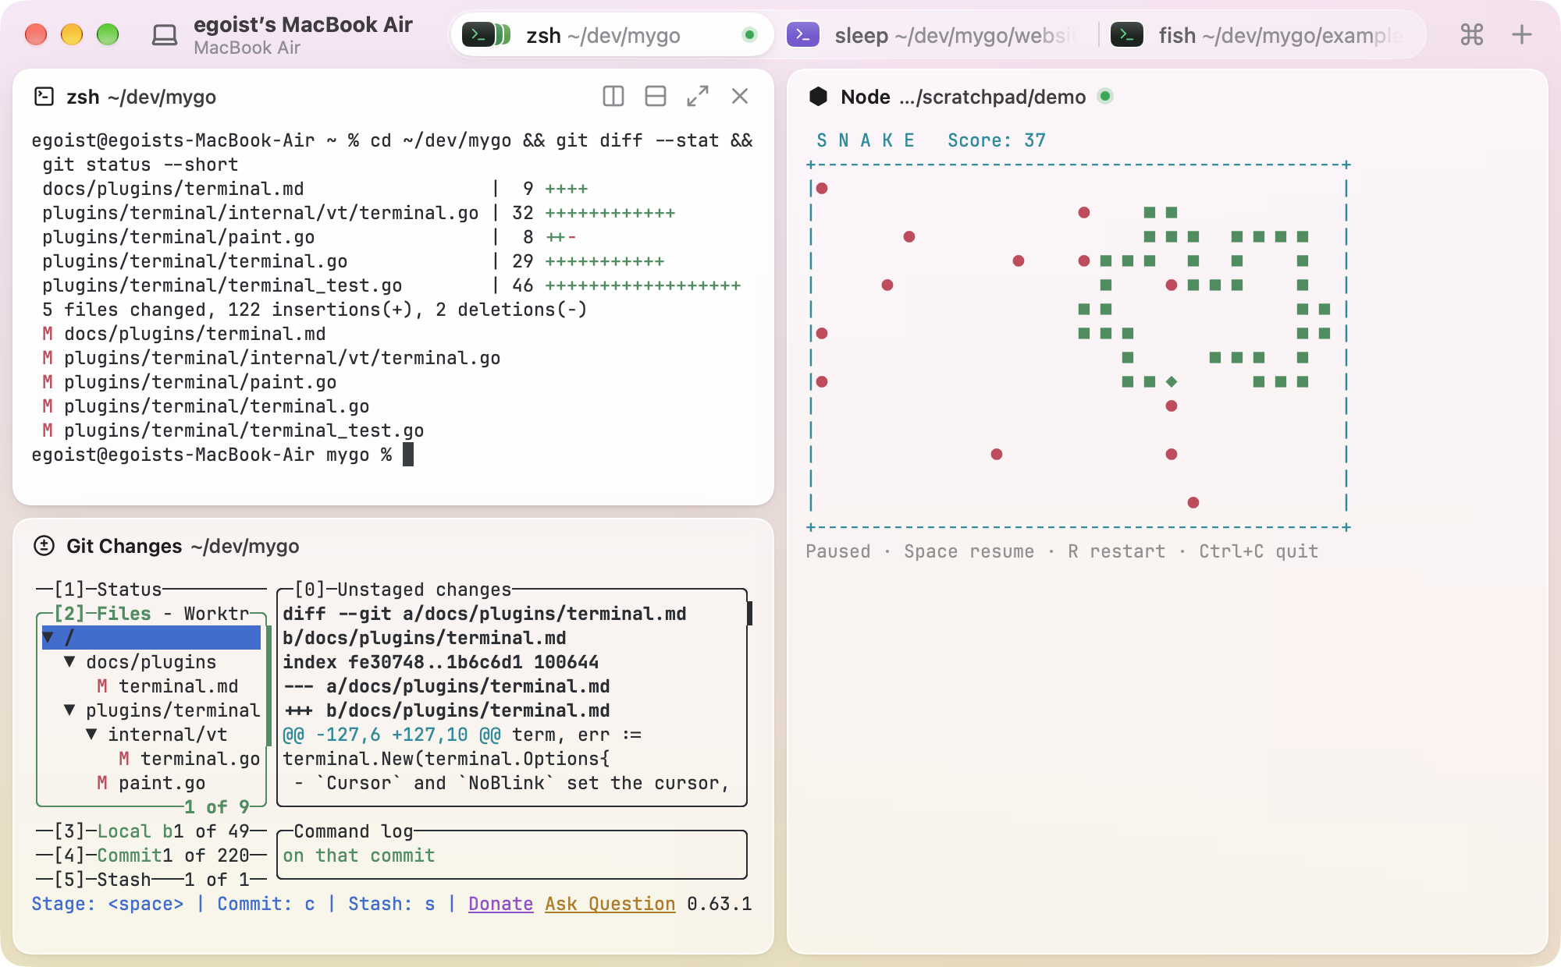1561x967 pixels.
Task: Open the [3] Local branches panel
Action: [x=151, y=831]
